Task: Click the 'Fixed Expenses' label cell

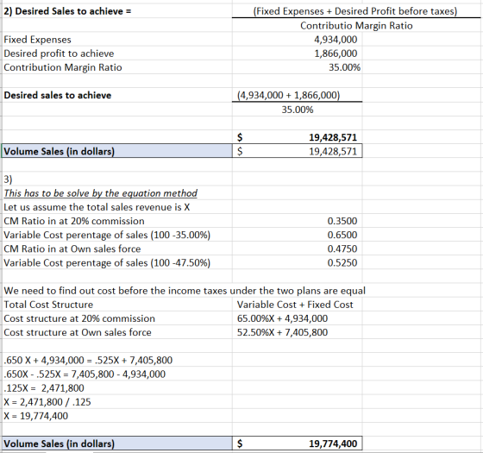Action: point(117,40)
